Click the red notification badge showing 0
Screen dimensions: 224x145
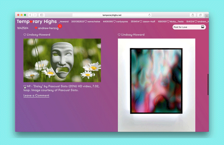click(x=60, y=26)
